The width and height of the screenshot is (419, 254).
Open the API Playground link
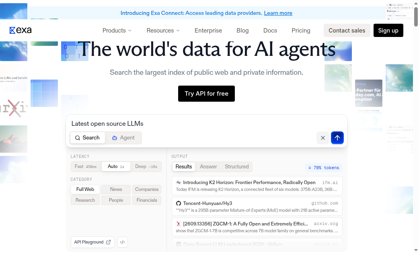coord(92,242)
